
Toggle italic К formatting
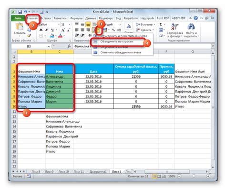[x=47, y=30]
